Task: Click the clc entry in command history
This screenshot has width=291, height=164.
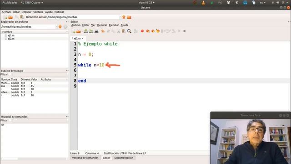Action: pos(2,125)
